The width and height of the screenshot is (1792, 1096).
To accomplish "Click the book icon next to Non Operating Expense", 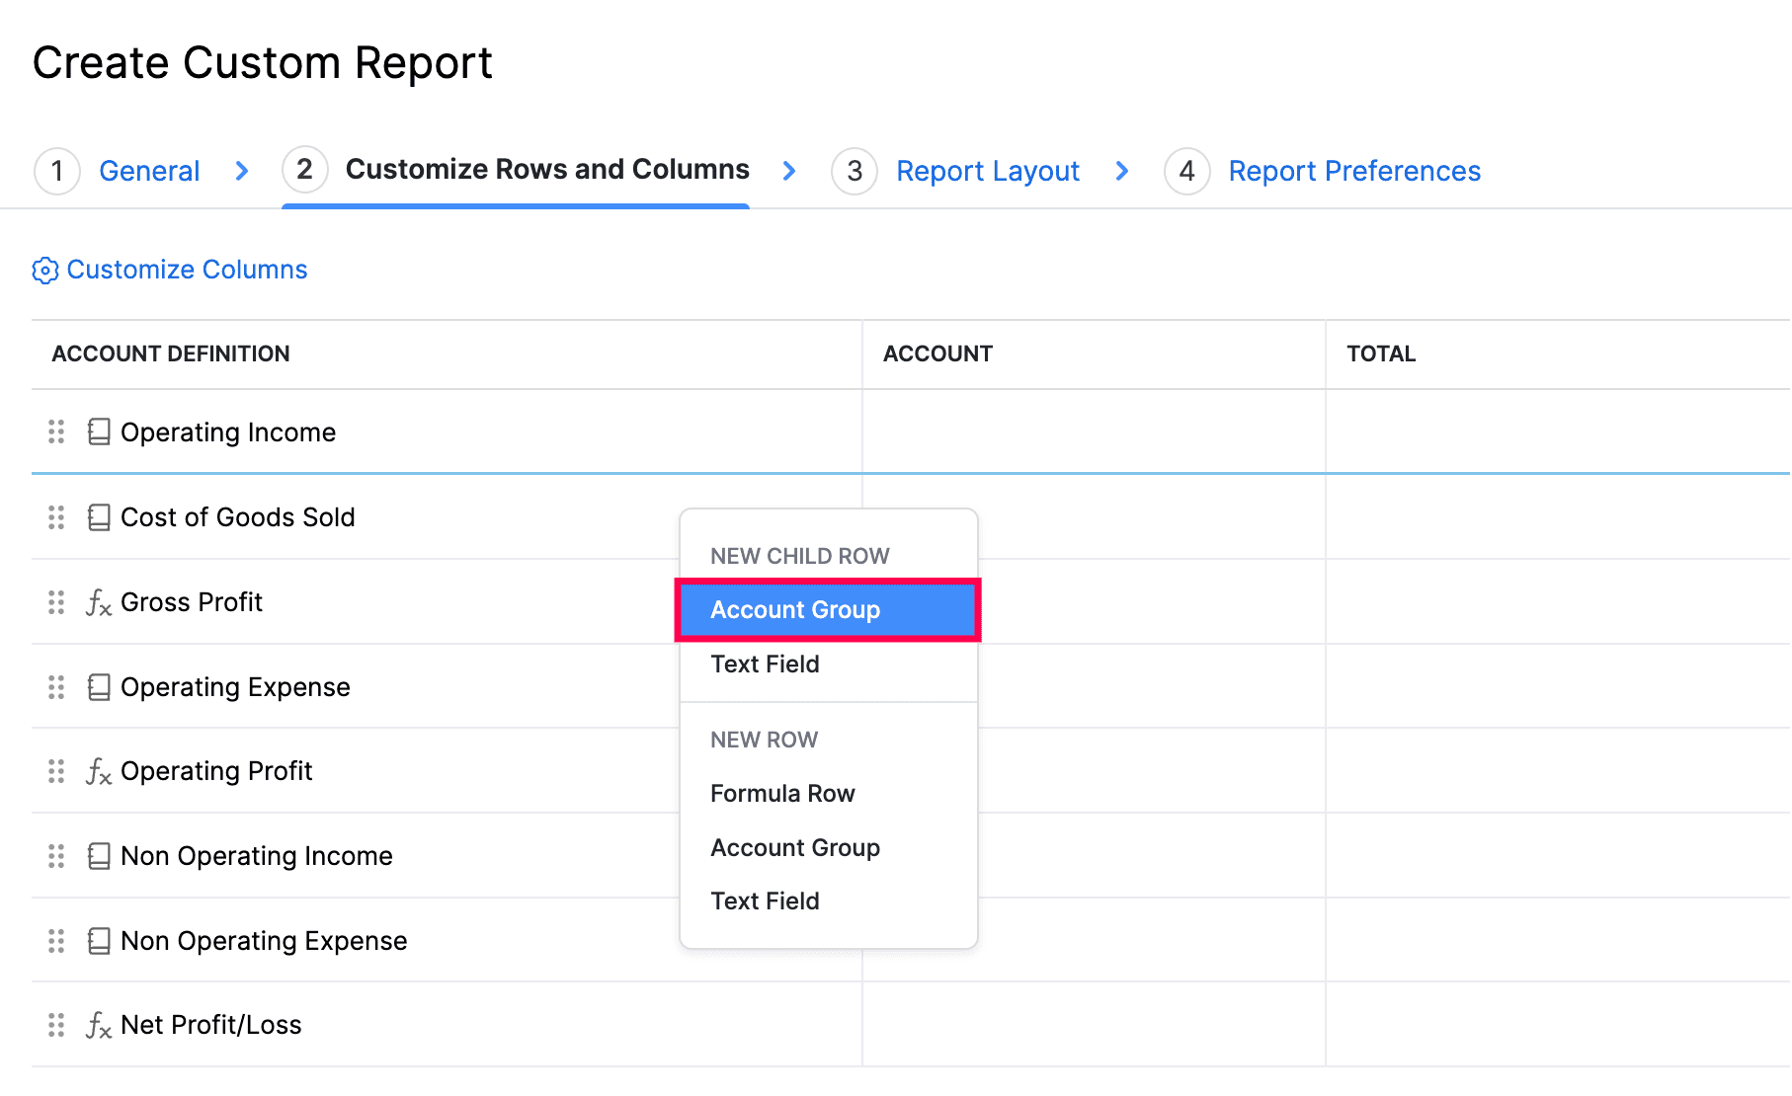I will (x=98, y=940).
